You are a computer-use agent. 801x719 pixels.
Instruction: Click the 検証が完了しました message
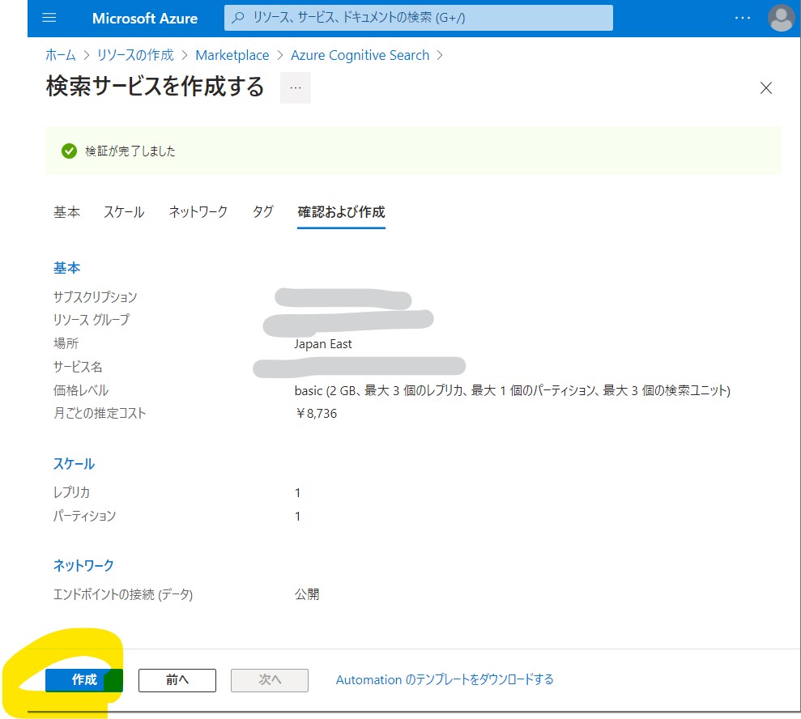tap(130, 151)
